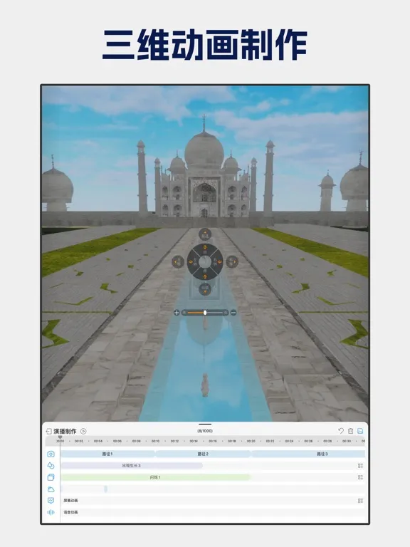The height and width of the screenshot is (547, 410).
Task: Tap the round up-arrow button above wheel
Action: point(205,234)
